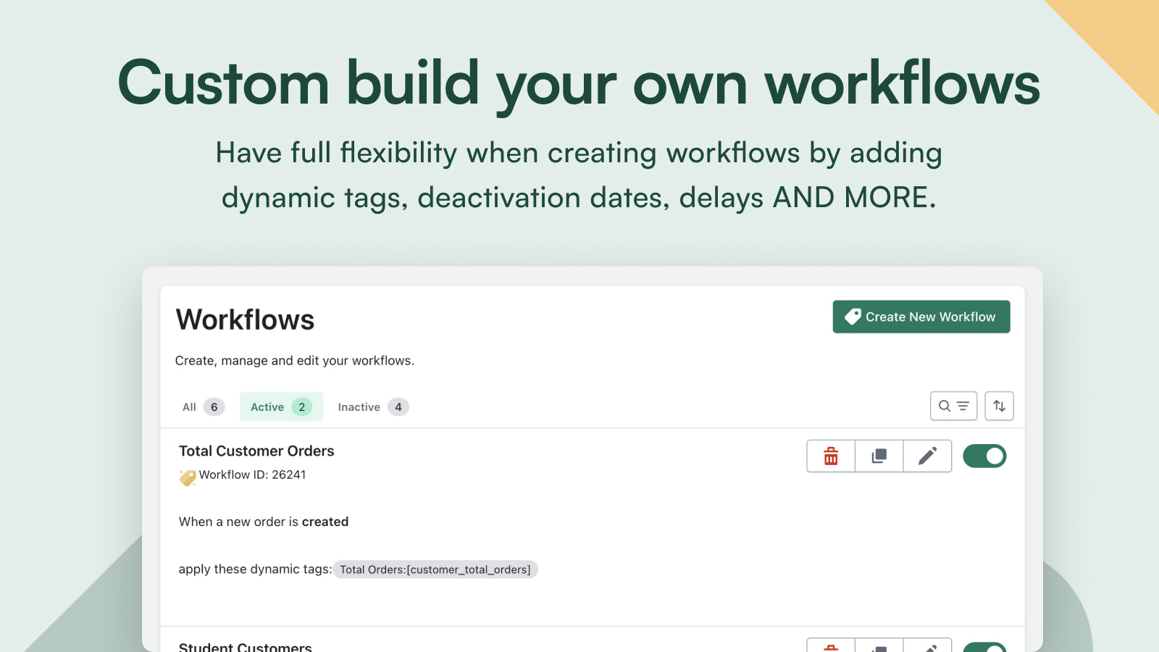This screenshot has height=652, width=1159.
Task: Click the Workflows page heading
Action: tap(245, 320)
